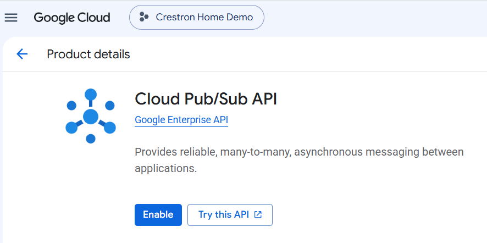
Task: Open the hamburger navigation menu
Action: pos(11,18)
